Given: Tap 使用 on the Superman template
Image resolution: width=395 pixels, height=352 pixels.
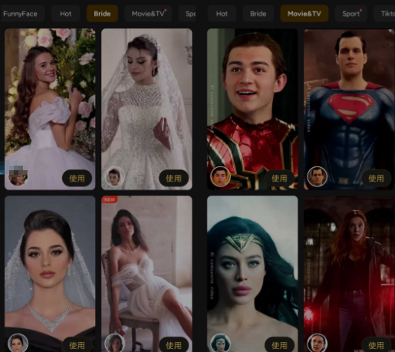Looking at the screenshot, I should [376, 178].
